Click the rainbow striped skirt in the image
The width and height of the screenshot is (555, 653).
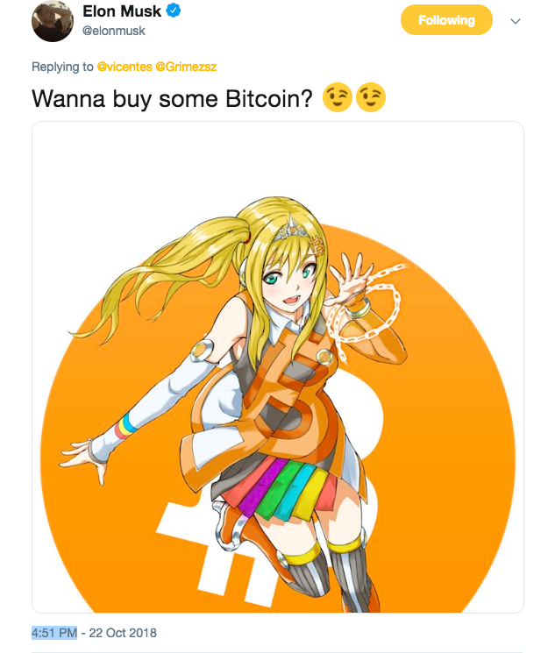click(x=279, y=487)
